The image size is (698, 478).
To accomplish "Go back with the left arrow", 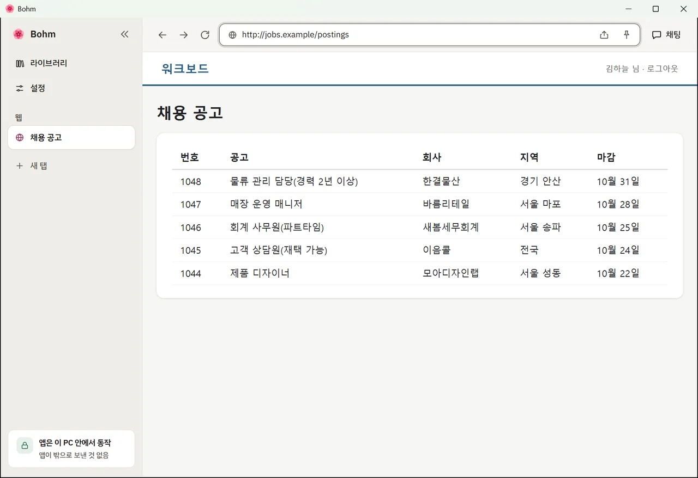I will 163,35.
